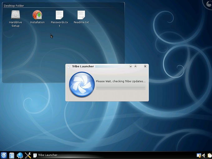Open the clipboard tray icon
The height and width of the screenshot is (159, 212).
click(210, 155)
